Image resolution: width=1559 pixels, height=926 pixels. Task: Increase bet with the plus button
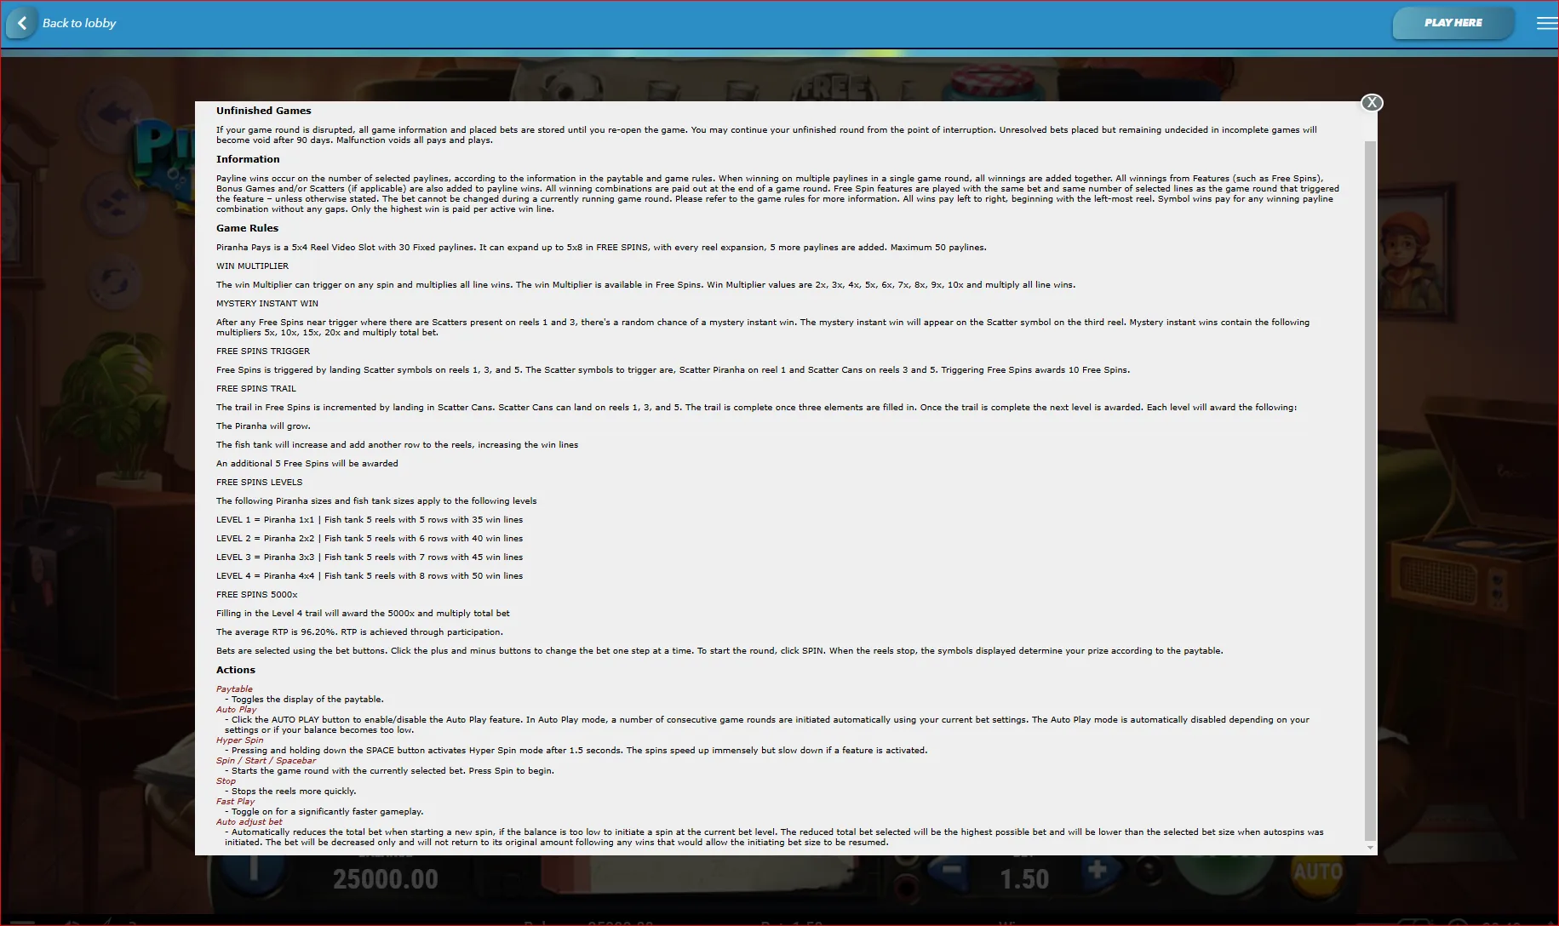[x=1098, y=870]
